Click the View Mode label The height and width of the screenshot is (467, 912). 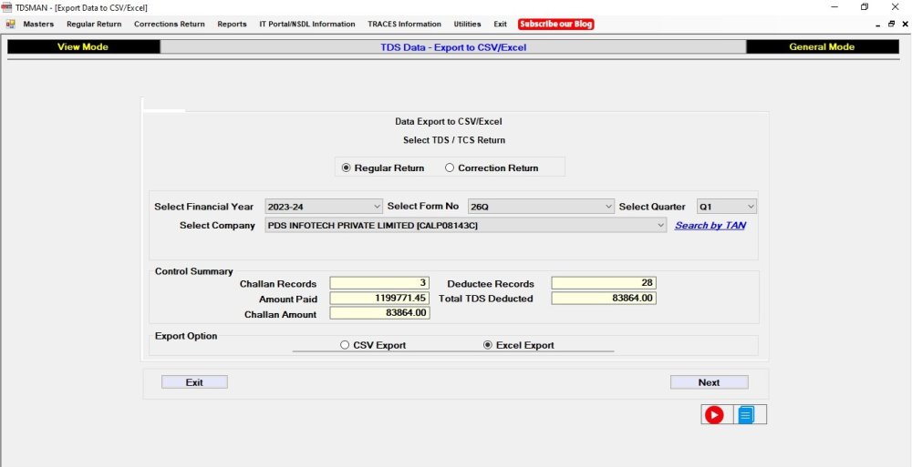[x=83, y=46]
